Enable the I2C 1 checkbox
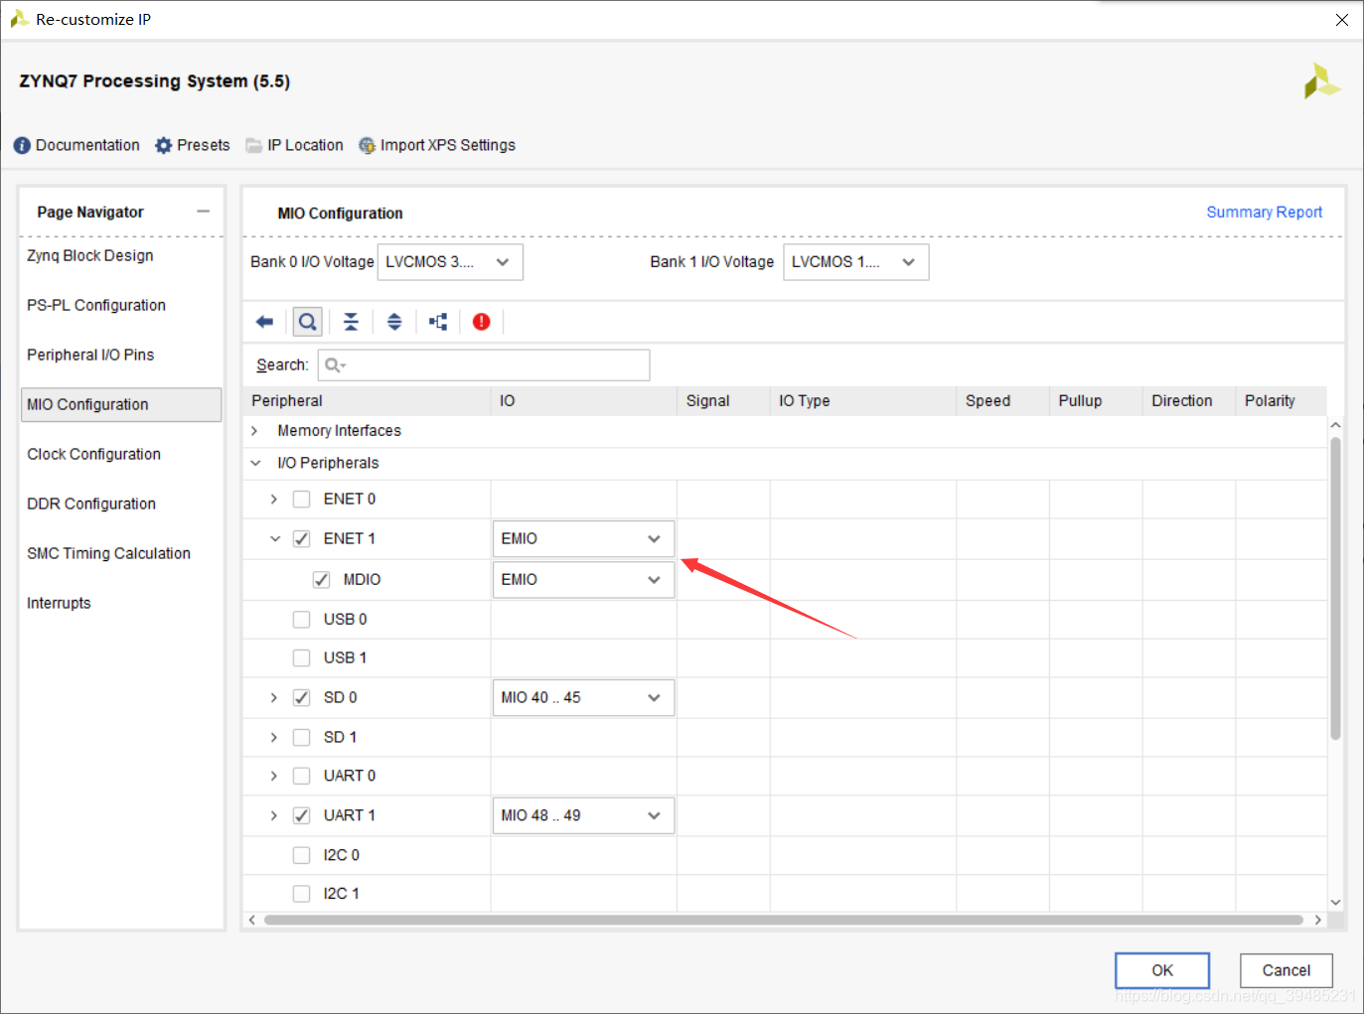1364x1014 pixels. (302, 894)
